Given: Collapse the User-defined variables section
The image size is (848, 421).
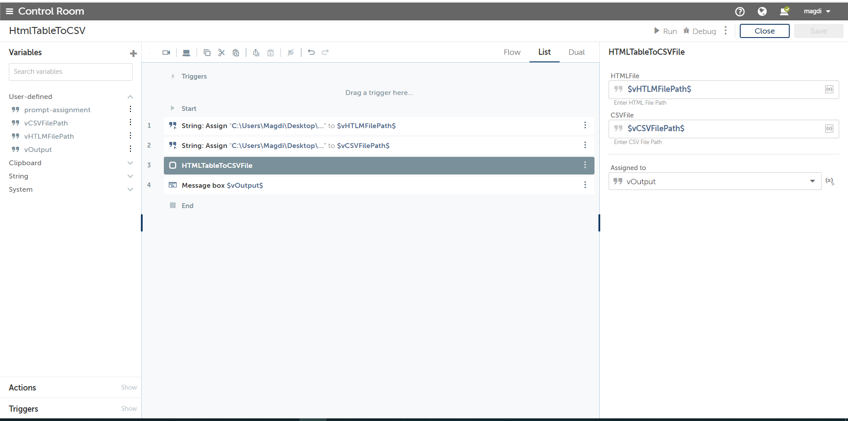Looking at the screenshot, I should point(130,97).
